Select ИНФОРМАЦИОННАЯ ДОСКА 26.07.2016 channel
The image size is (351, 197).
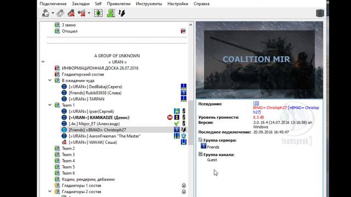[x=100, y=68]
